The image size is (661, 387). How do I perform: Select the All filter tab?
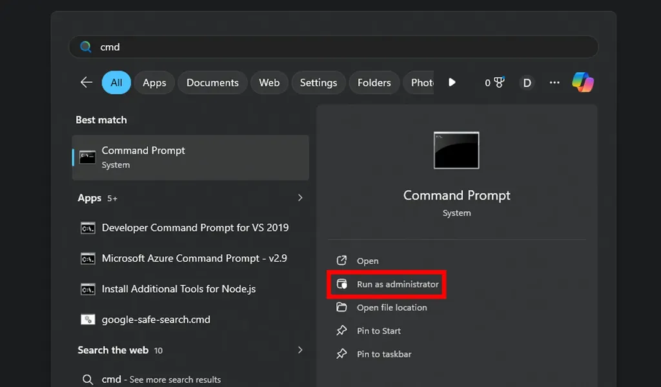click(116, 83)
